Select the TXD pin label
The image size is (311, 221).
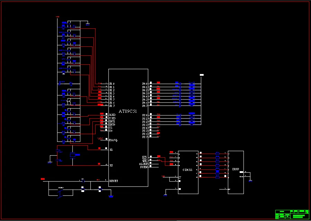[113, 118]
